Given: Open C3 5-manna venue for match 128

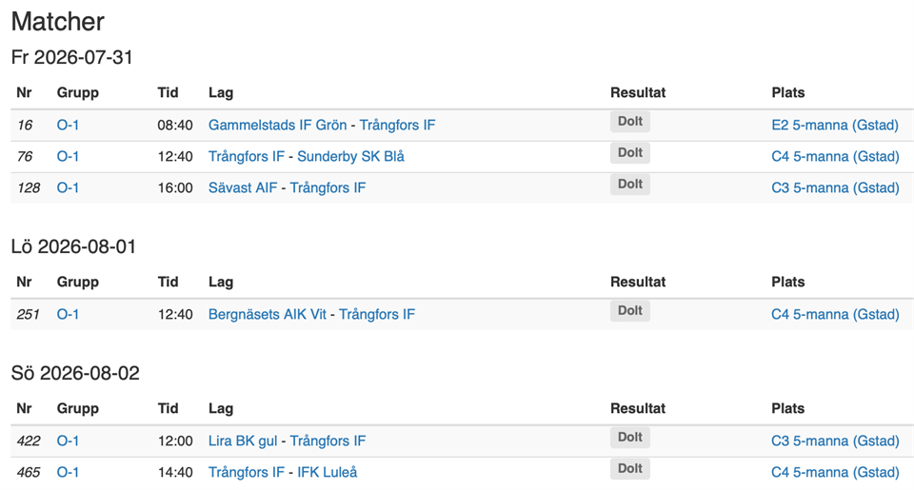Looking at the screenshot, I should 835,188.
